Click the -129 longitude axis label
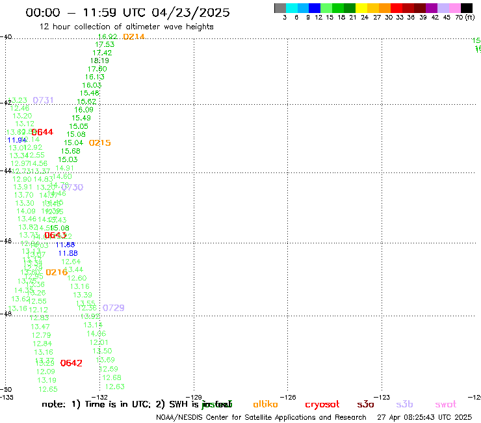Viewport: 481px width, 423px height. [x=194, y=397]
